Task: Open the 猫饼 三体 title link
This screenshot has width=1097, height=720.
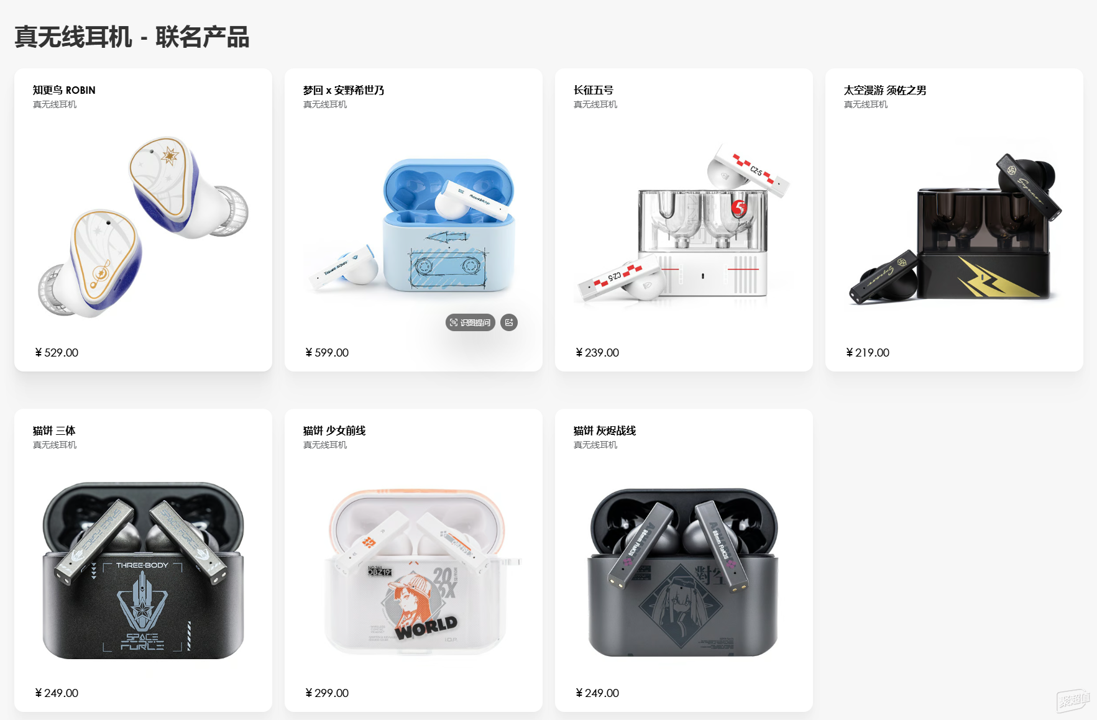Action: tap(54, 431)
